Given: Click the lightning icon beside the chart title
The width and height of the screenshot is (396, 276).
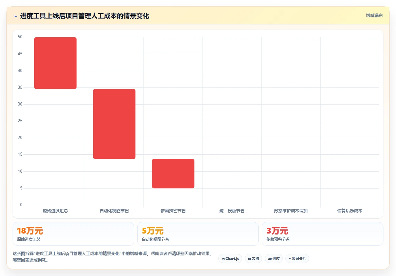Looking at the screenshot, I should pos(15,16).
